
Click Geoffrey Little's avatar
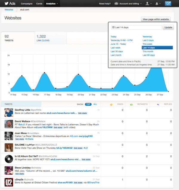click(x=9, y=112)
